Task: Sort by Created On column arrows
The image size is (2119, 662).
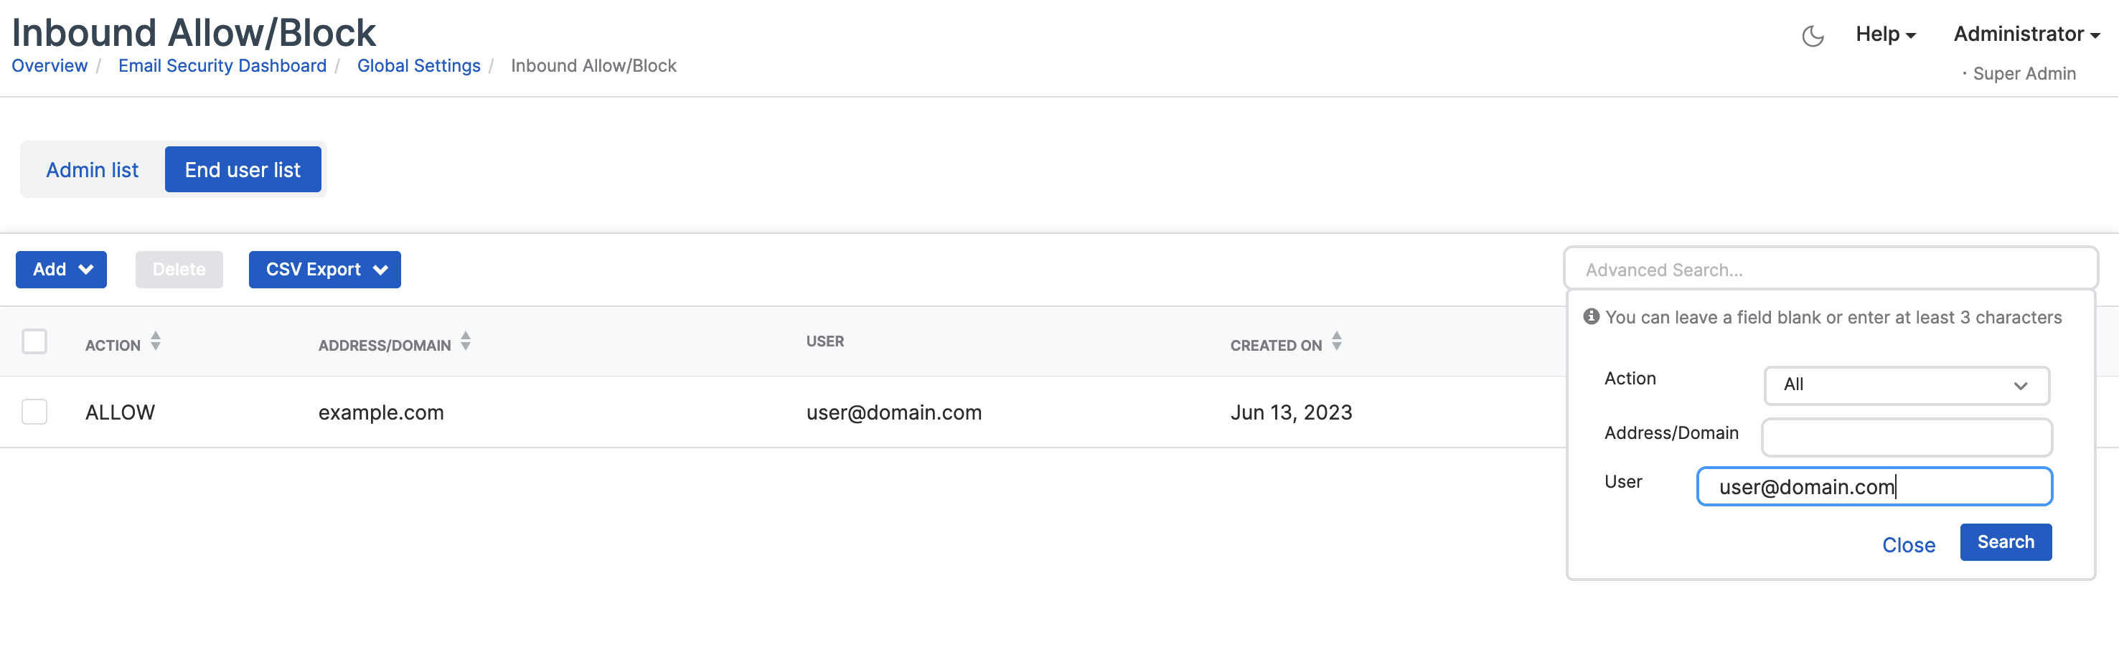Action: [1337, 341]
